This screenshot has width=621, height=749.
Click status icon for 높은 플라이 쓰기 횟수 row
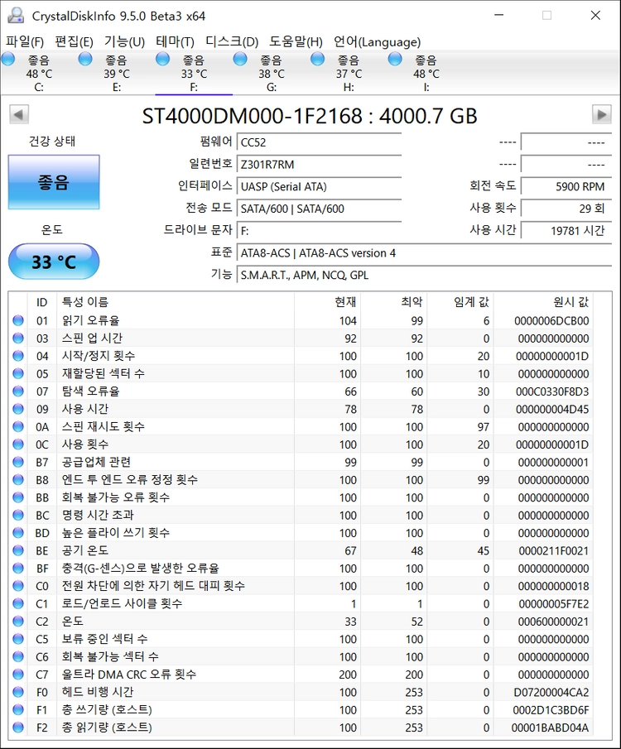18,533
